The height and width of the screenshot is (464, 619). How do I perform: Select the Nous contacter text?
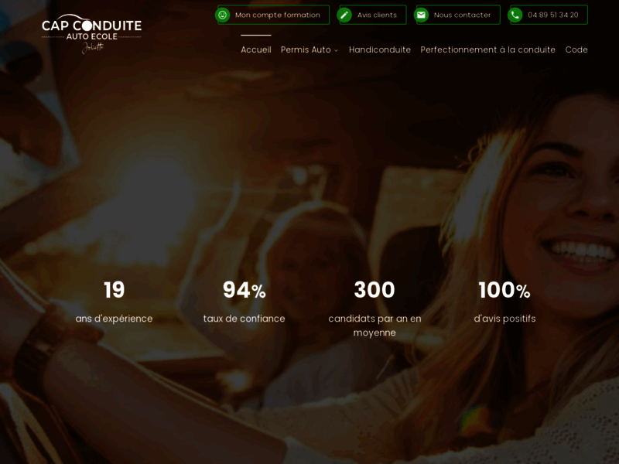[462, 15]
